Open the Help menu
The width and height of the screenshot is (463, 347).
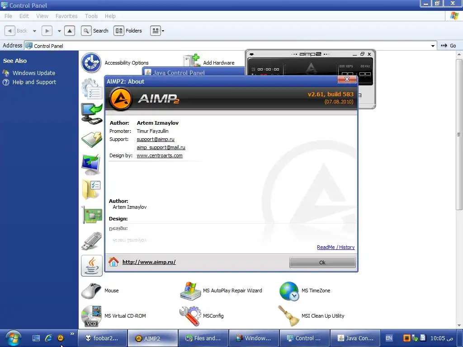click(x=110, y=16)
